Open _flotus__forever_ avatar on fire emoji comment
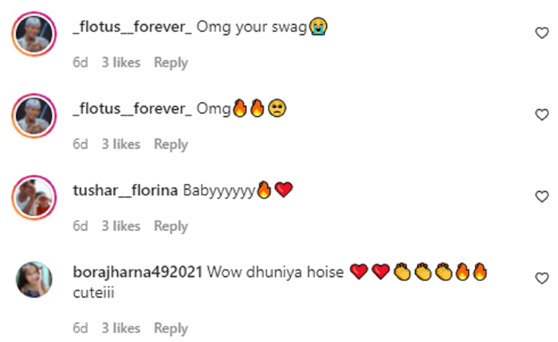The width and height of the screenshot is (558, 342). [34, 115]
